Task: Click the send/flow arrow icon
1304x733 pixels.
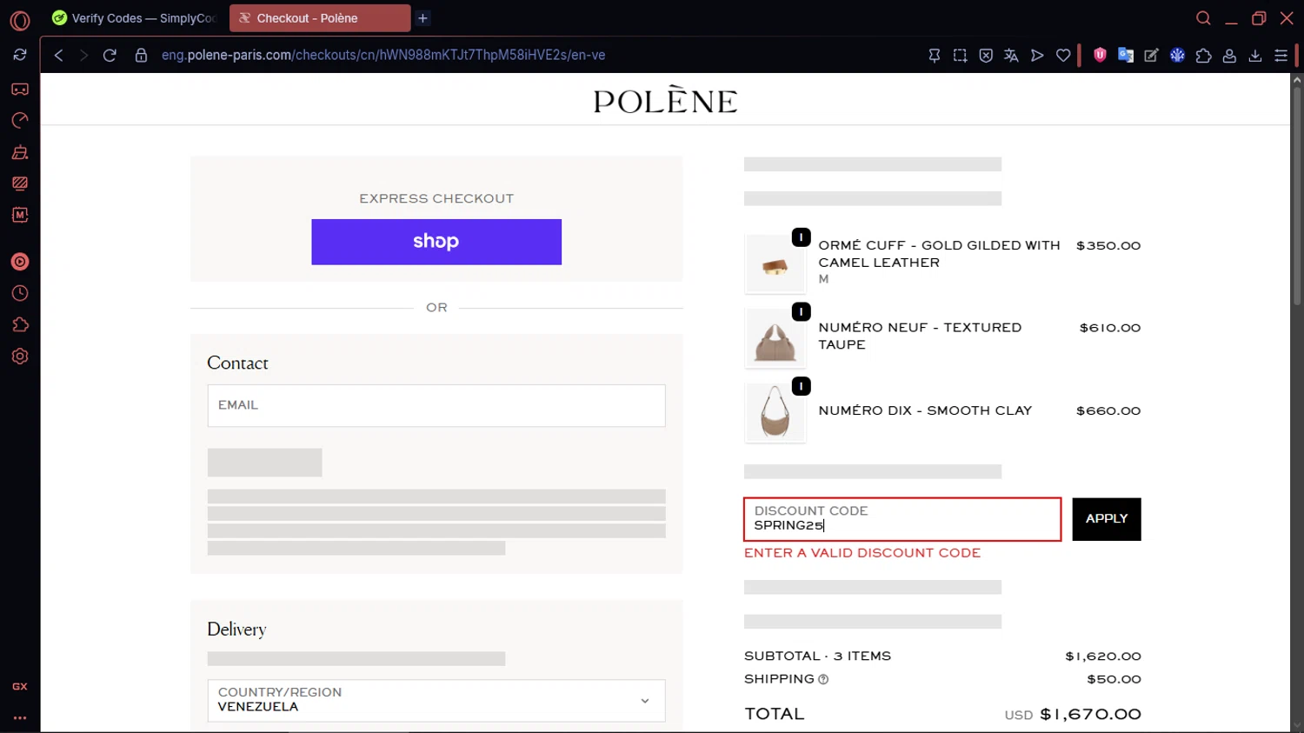Action: tap(1037, 55)
